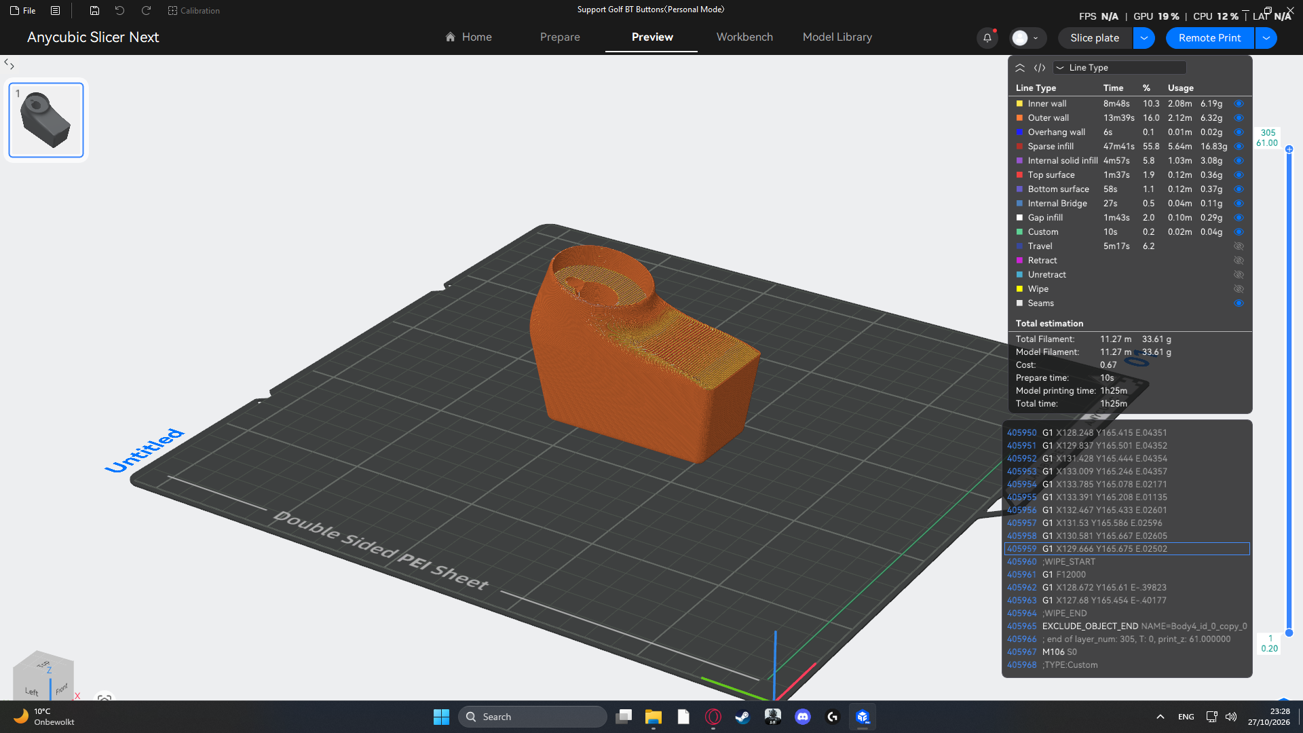Click the top handle of layer slider
This screenshot has width=1303, height=733.
[x=1289, y=149]
